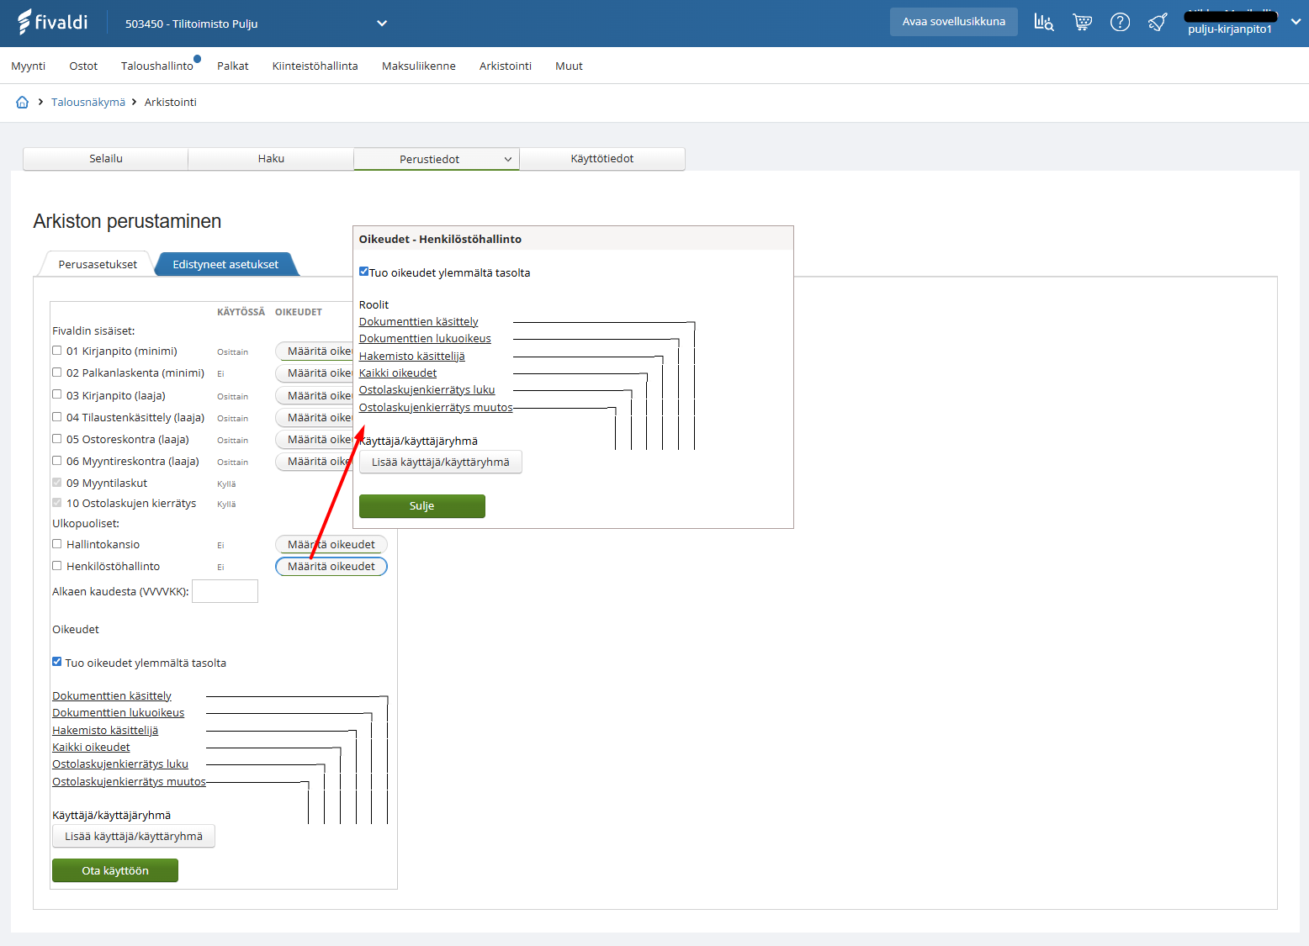1309x946 pixels.
Task: Toggle the 01 Kirjanpito (minimi) checkbox
Action: 57,351
